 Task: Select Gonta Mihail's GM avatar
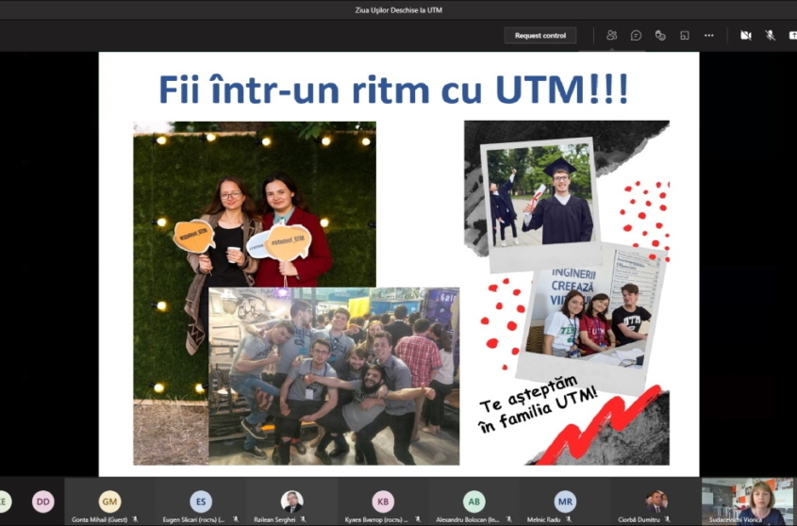pos(109,501)
